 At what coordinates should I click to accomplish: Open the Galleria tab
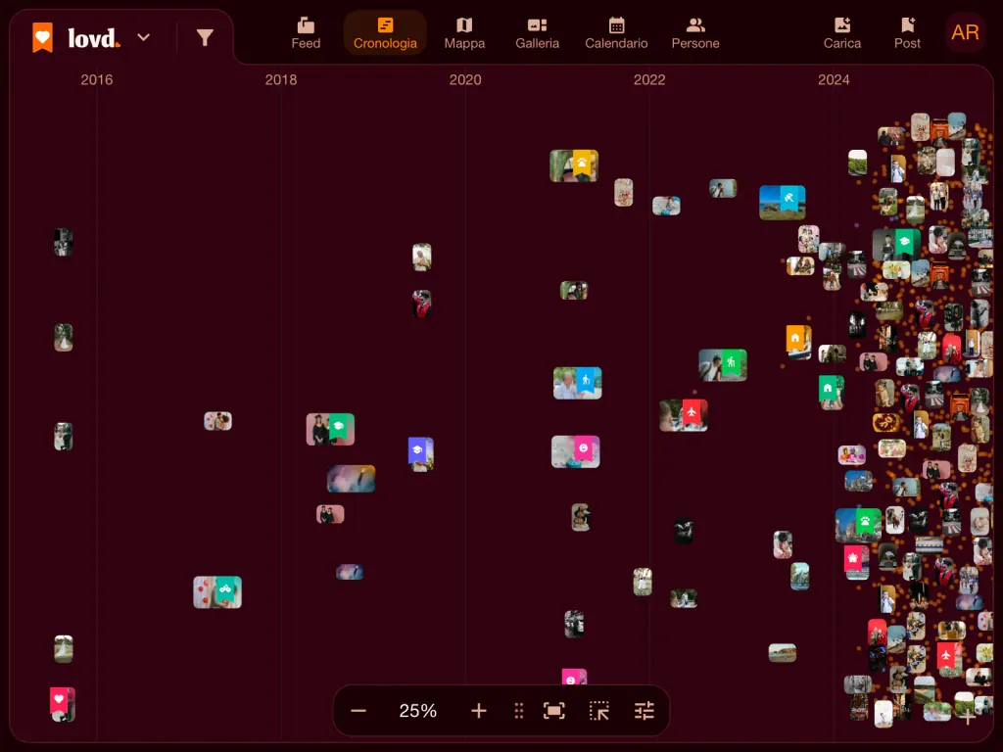click(538, 33)
